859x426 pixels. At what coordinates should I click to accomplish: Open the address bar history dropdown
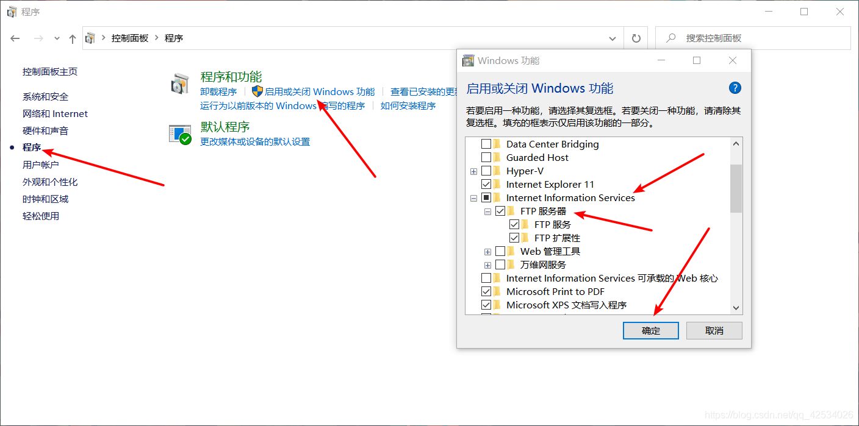click(x=613, y=38)
